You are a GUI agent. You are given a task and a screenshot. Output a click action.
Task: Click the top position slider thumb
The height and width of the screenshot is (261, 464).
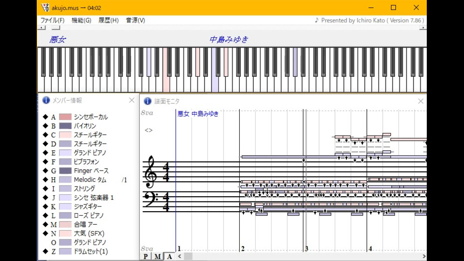click(56, 28)
